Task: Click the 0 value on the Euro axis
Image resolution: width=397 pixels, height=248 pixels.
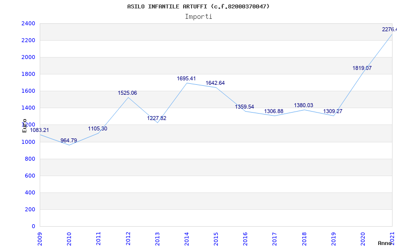Action: (33, 227)
